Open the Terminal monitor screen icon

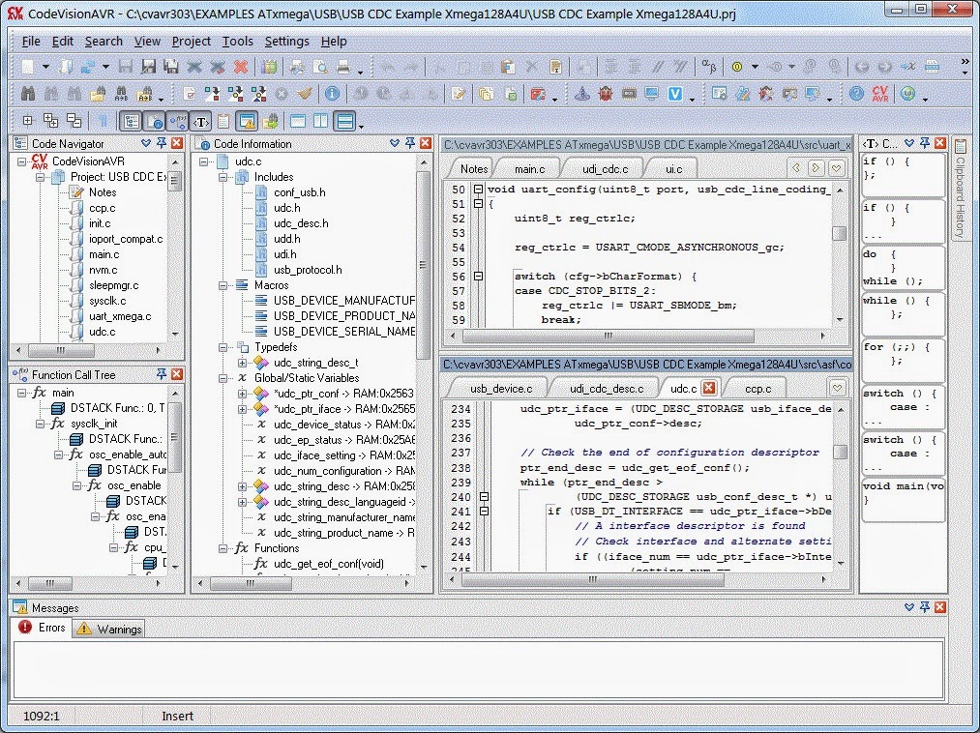point(652,94)
